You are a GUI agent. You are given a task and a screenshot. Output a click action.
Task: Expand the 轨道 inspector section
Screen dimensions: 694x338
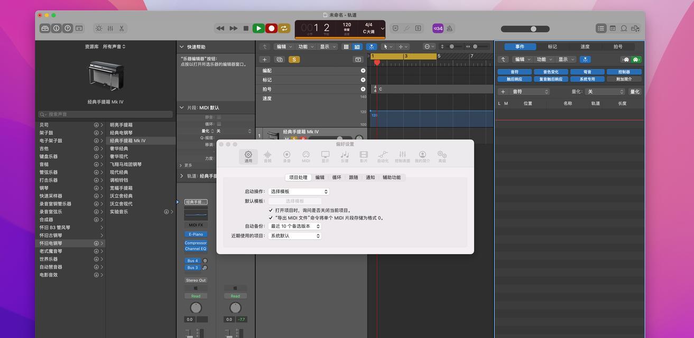click(x=182, y=176)
